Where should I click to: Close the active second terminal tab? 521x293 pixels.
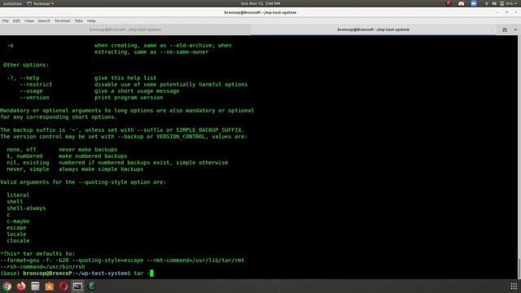491,29
